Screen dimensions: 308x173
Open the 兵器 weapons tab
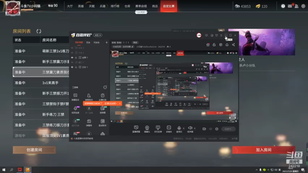[x=102, y=6]
